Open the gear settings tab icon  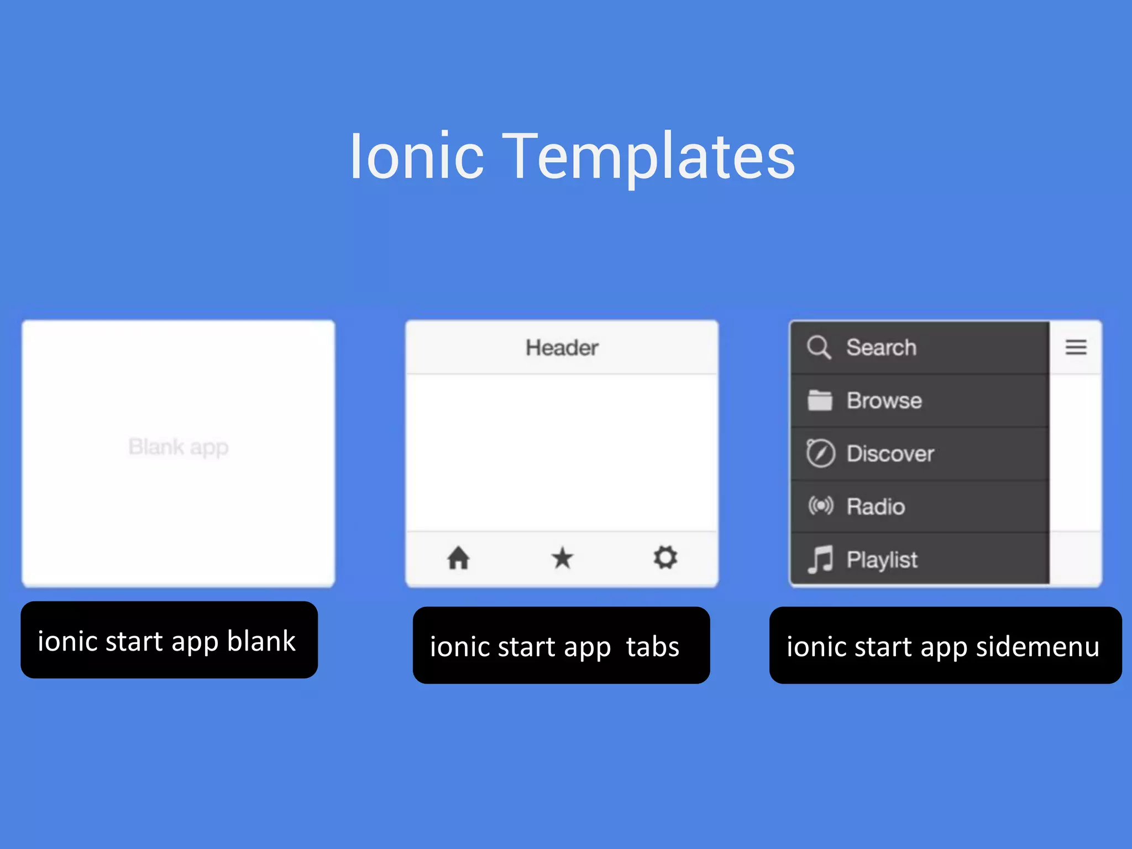[x=665, y=557]
